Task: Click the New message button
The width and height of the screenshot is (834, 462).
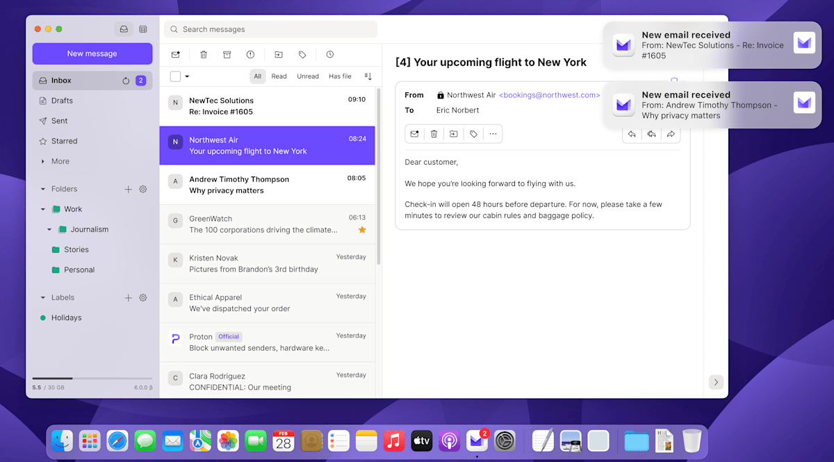Action: tap(92, 53)
